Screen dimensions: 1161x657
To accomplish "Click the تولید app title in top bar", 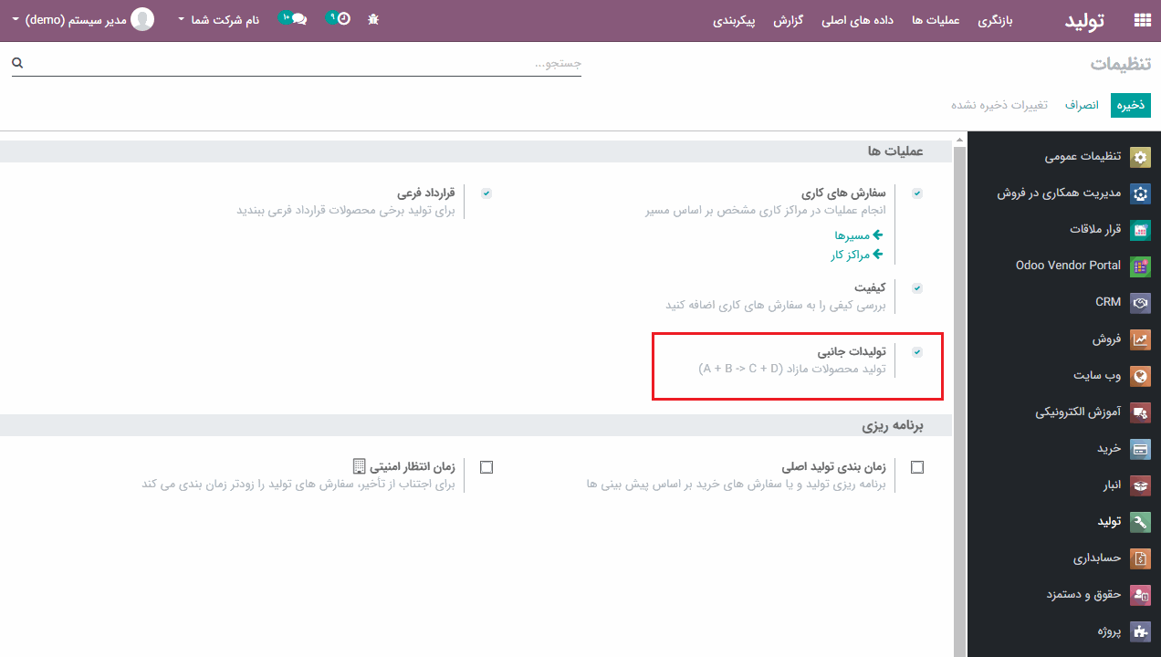I will (1084, 20).
